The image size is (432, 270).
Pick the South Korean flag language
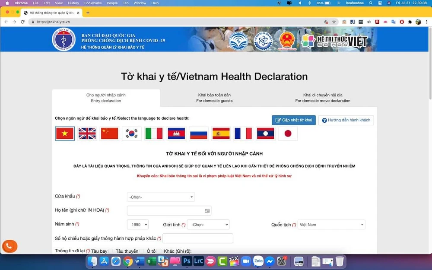[132, 133]
